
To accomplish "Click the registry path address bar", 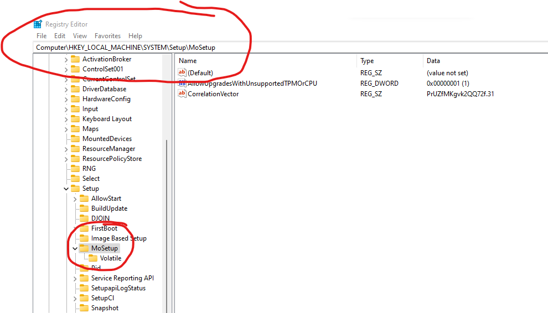I will pos(291,48).
